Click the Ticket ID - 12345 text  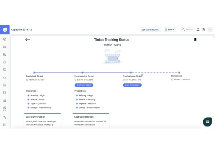[112, 45]
